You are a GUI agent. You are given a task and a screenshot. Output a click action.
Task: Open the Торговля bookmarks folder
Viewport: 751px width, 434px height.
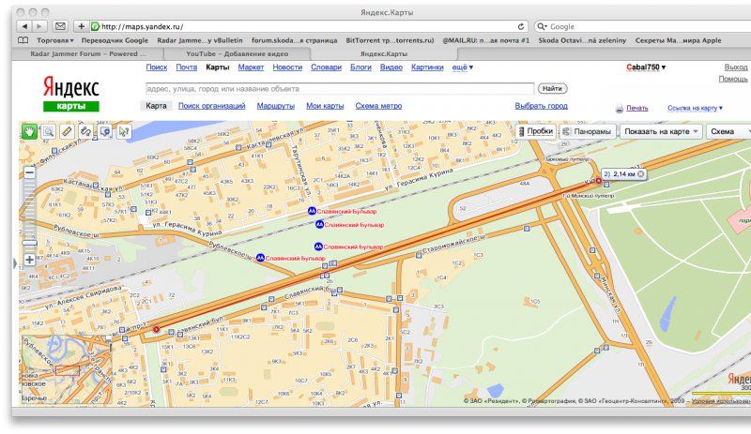pos(55,40)
